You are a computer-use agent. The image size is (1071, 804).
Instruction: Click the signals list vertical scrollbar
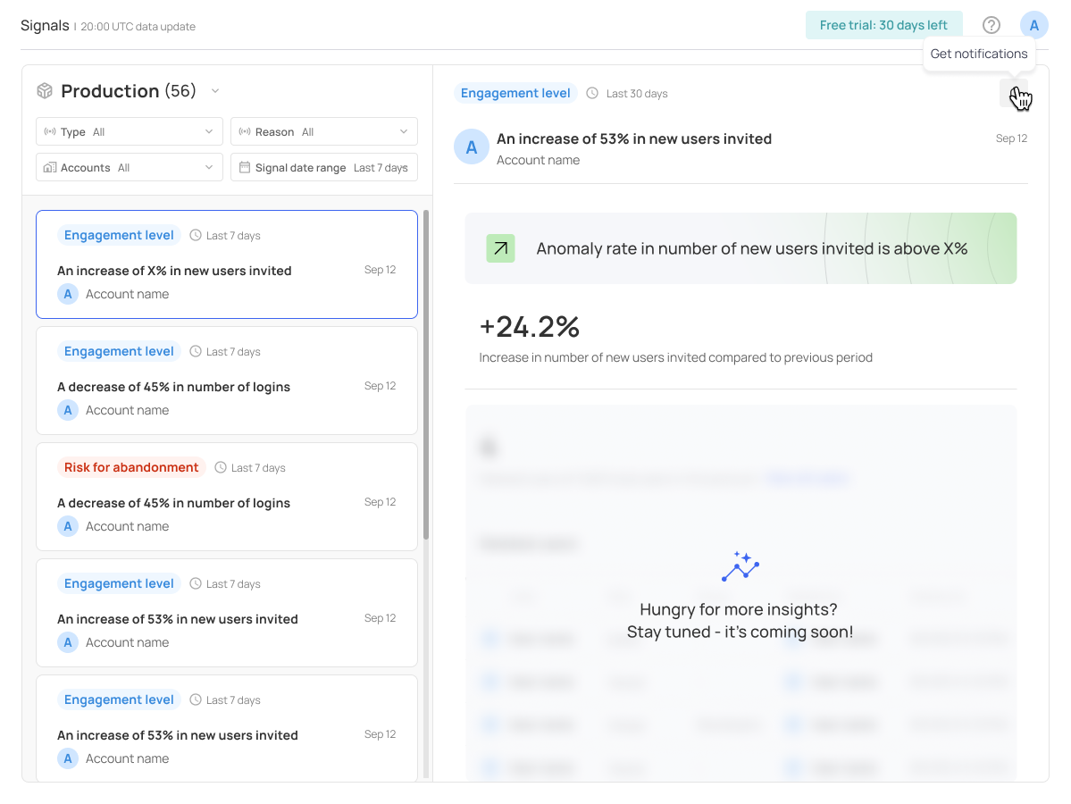pos(426,375)
